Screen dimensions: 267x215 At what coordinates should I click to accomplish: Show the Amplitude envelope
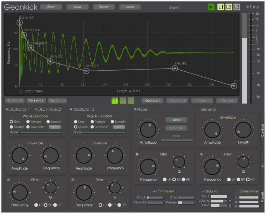coord(15,100)
